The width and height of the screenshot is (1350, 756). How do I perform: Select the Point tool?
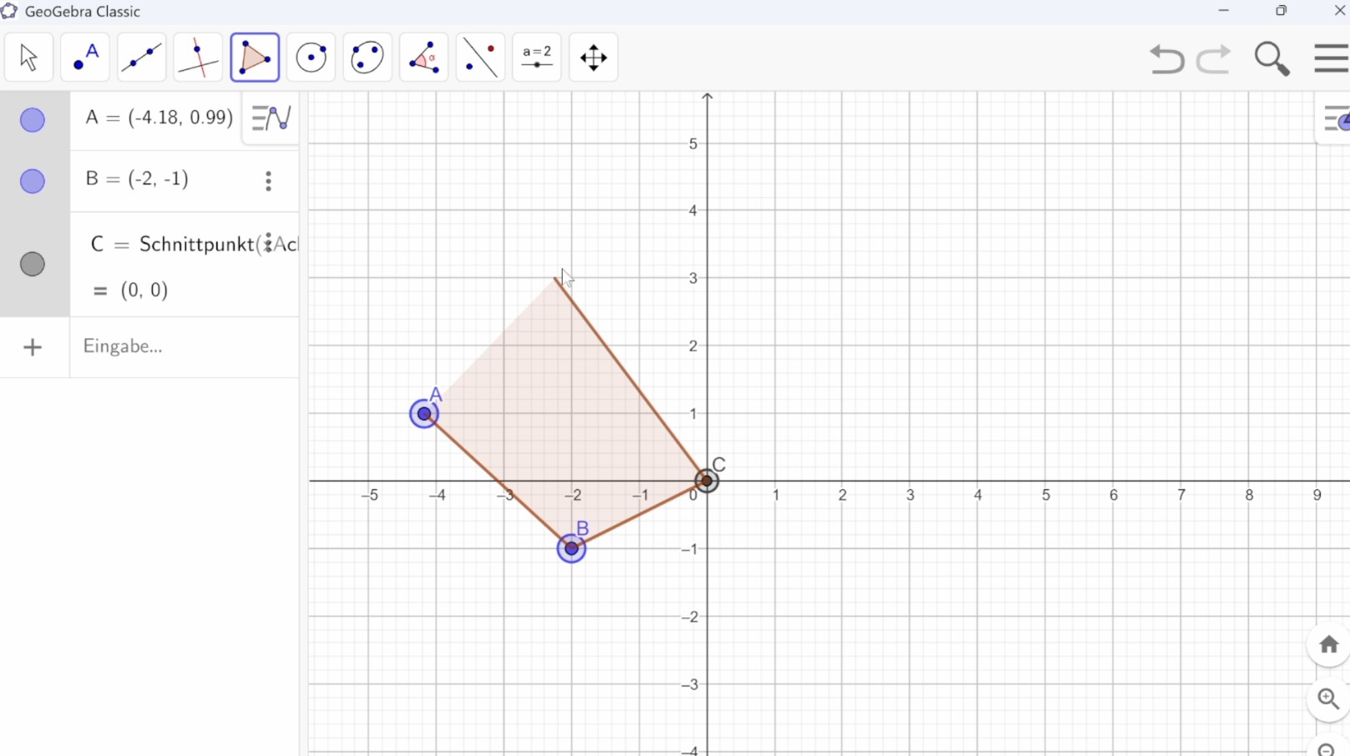(x=85, y=58)
